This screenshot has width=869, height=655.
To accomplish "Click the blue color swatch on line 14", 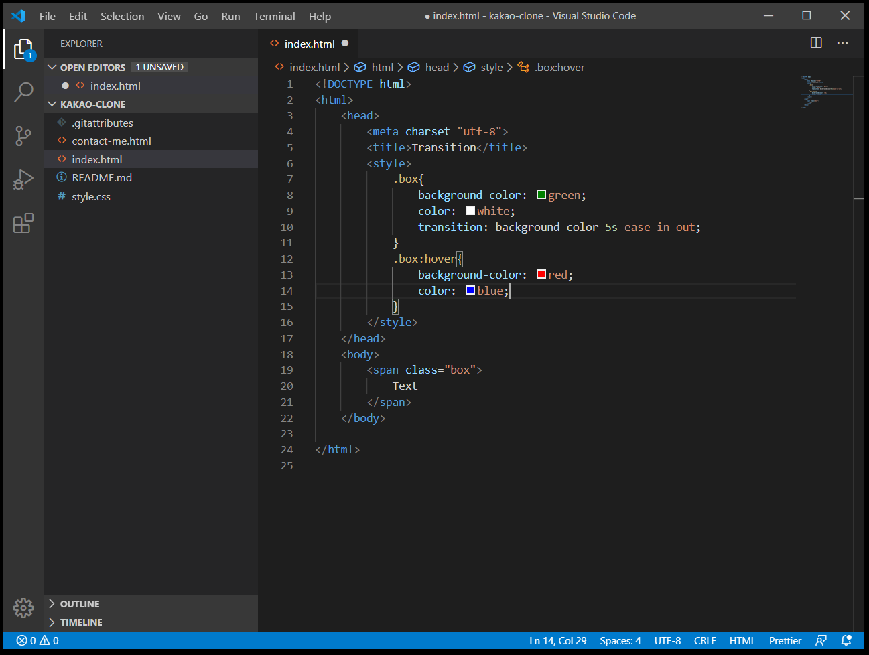I will tap(470, 290).
